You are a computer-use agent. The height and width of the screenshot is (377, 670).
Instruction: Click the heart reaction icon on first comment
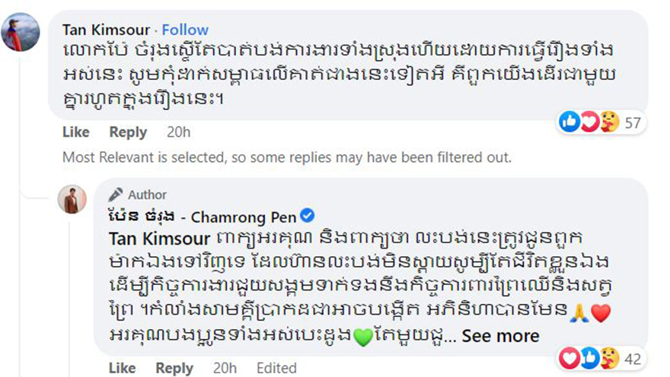click(x=588, y=122)
